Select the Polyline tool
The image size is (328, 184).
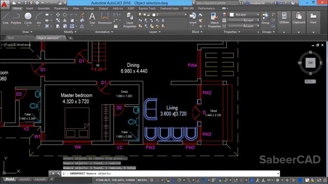pyautogui.click(x=16, y=18)
